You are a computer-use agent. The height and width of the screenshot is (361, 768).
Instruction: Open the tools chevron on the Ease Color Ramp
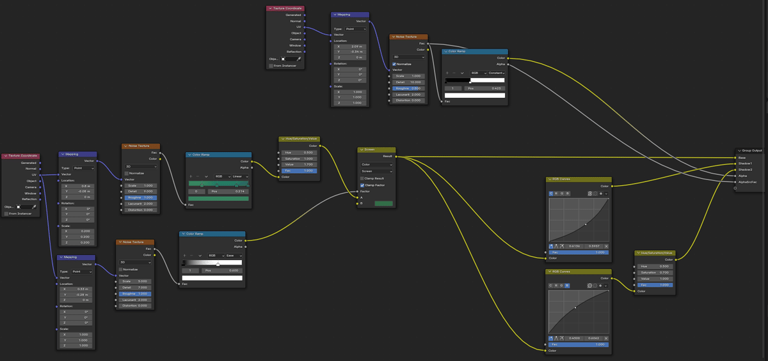pyautogui.click(x=199, y=256)
